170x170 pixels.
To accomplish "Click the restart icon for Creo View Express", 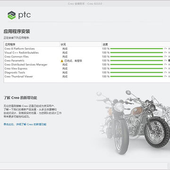I will 165,68.
